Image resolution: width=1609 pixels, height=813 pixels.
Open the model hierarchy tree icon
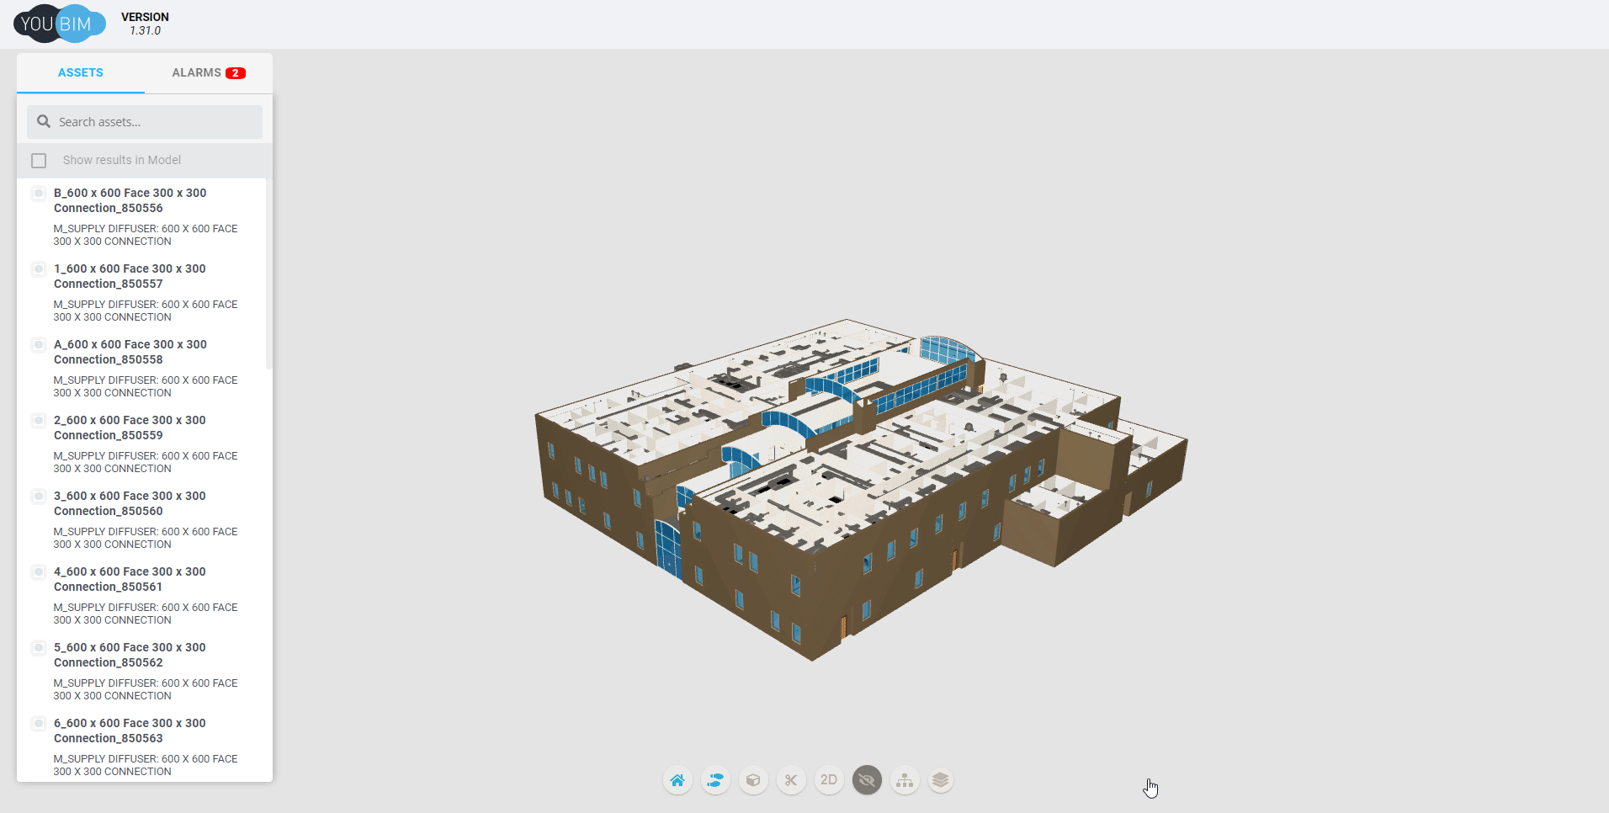click(905, 780)
